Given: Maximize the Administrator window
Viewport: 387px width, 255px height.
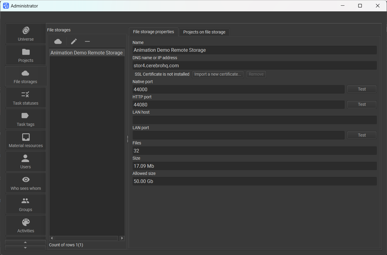Looking at the screenshot, I should (x=360, y=6).
